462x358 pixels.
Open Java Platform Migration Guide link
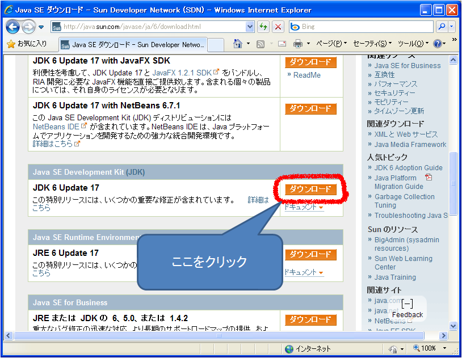point(399,182)
